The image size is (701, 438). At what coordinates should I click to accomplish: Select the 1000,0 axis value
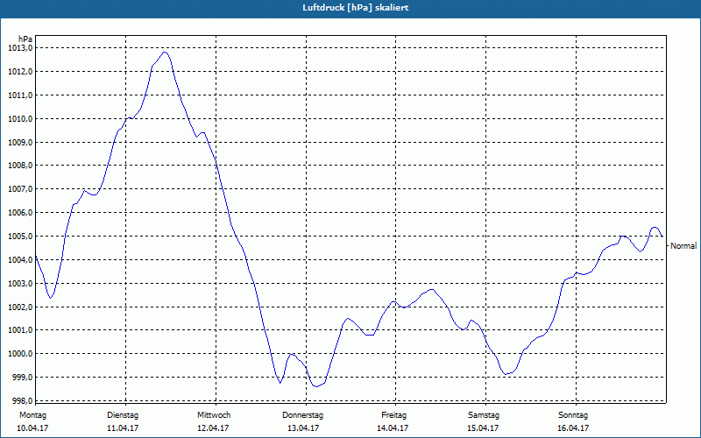20,354
